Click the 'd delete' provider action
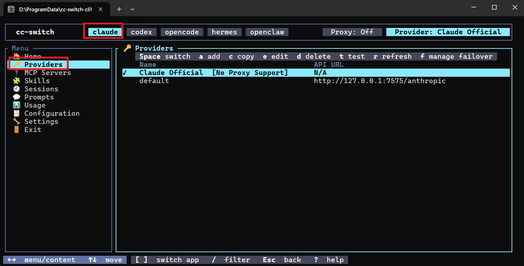This screenshot has width=524, height=266. 314,56
